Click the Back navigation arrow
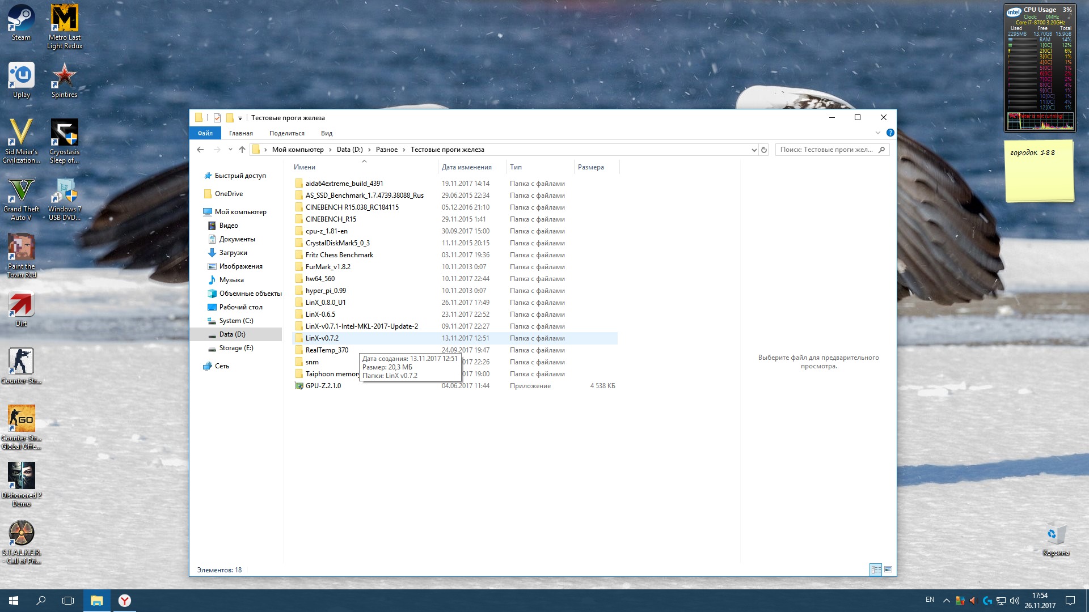Screen dimensions: 1089x612 coord(200,150)
